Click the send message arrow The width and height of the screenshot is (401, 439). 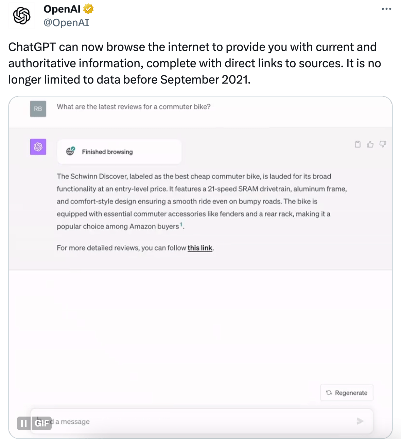click(x=360, y=421)
